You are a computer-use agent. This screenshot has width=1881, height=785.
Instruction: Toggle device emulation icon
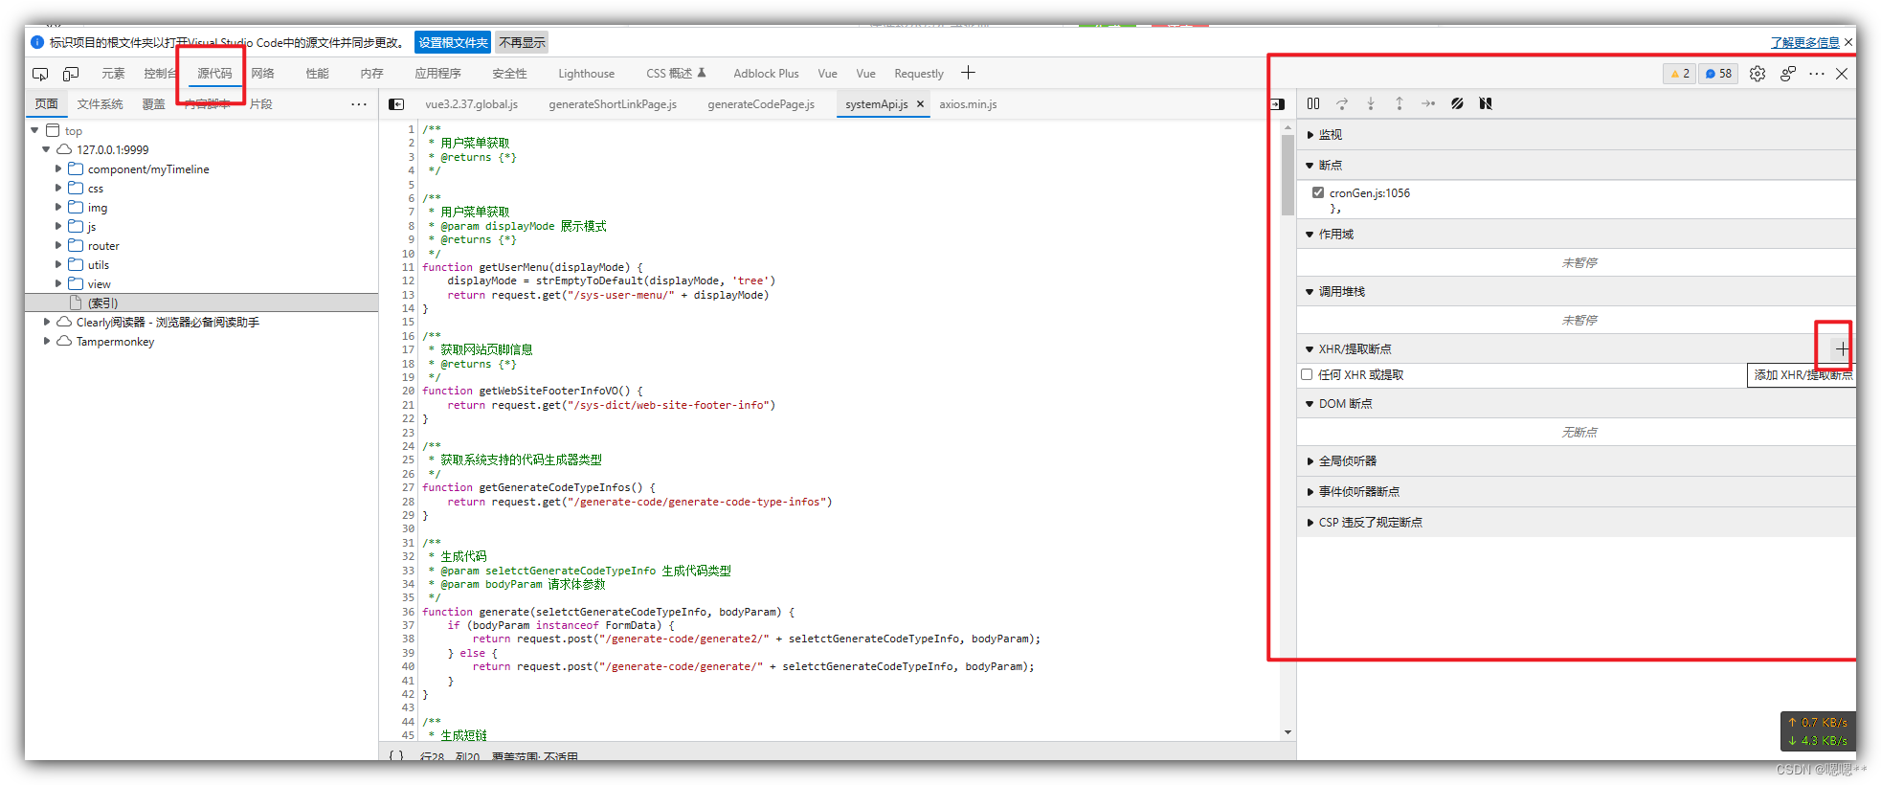pos(71,74)
